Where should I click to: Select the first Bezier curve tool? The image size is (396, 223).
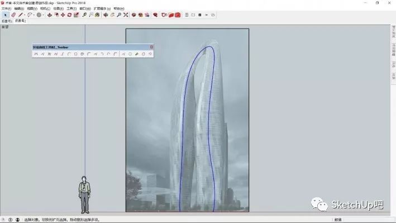pyautogui.click(x=36, y=54)
